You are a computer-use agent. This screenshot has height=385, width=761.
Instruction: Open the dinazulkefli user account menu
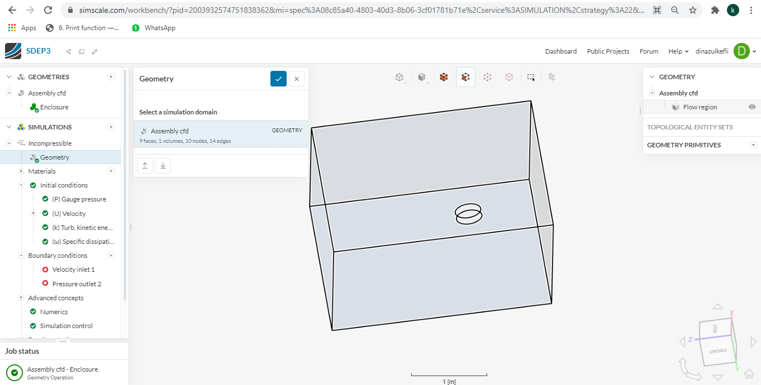point(725,51)
